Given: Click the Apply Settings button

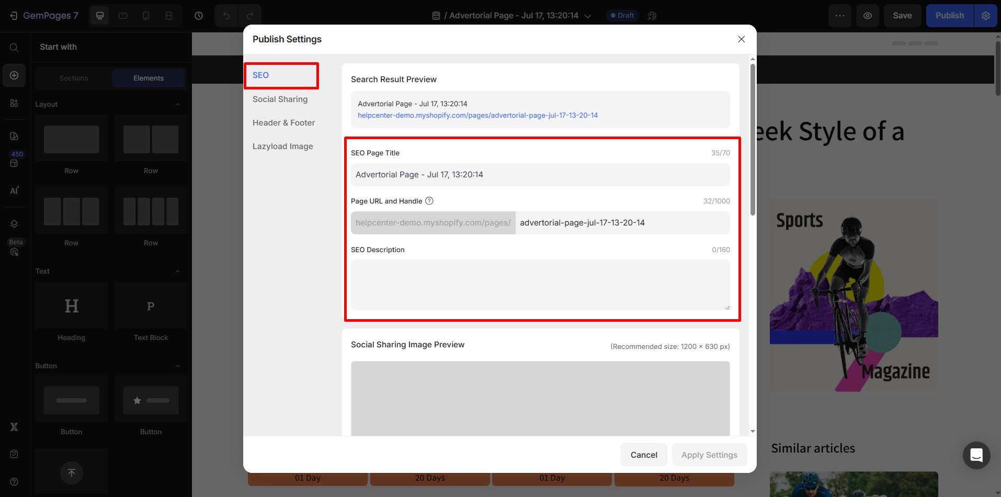Looking at the screenshot, I should coord(709,455).
